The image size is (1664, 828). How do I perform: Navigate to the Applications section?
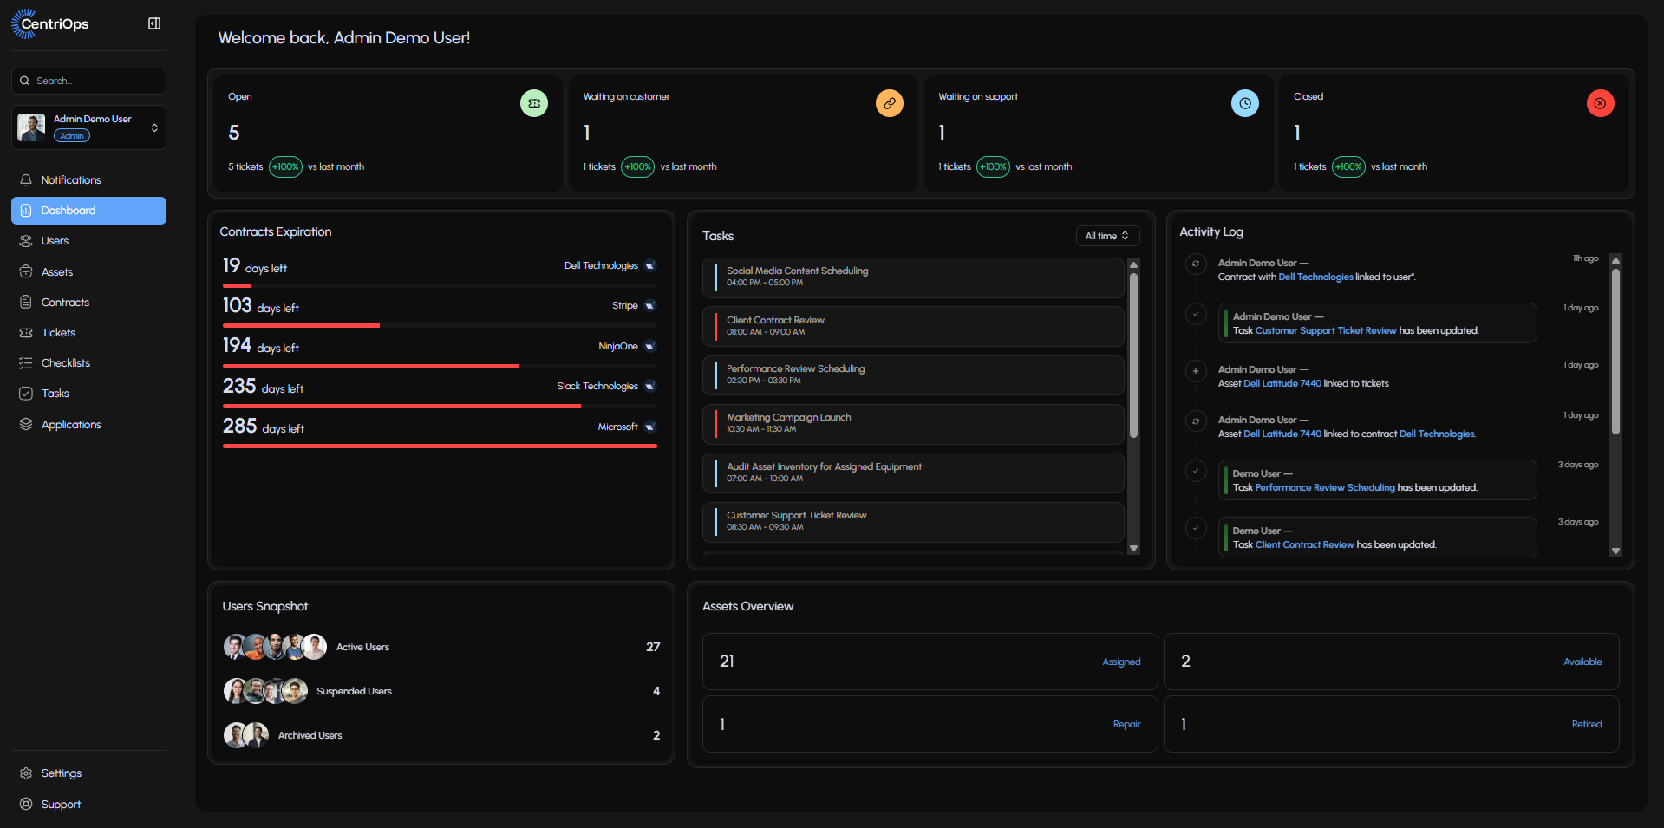click(71, 425)
